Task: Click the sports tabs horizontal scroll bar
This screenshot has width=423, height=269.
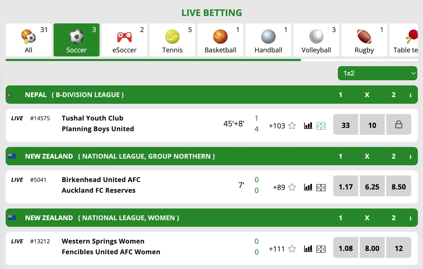Action: pos(153,60)
